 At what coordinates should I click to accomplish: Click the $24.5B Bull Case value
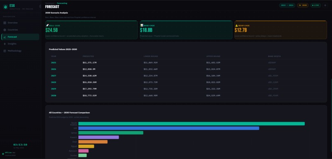point(51,30)
